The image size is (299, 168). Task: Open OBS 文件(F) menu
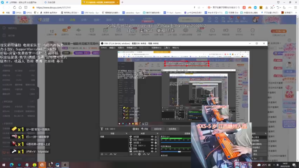tap(104, 48)
